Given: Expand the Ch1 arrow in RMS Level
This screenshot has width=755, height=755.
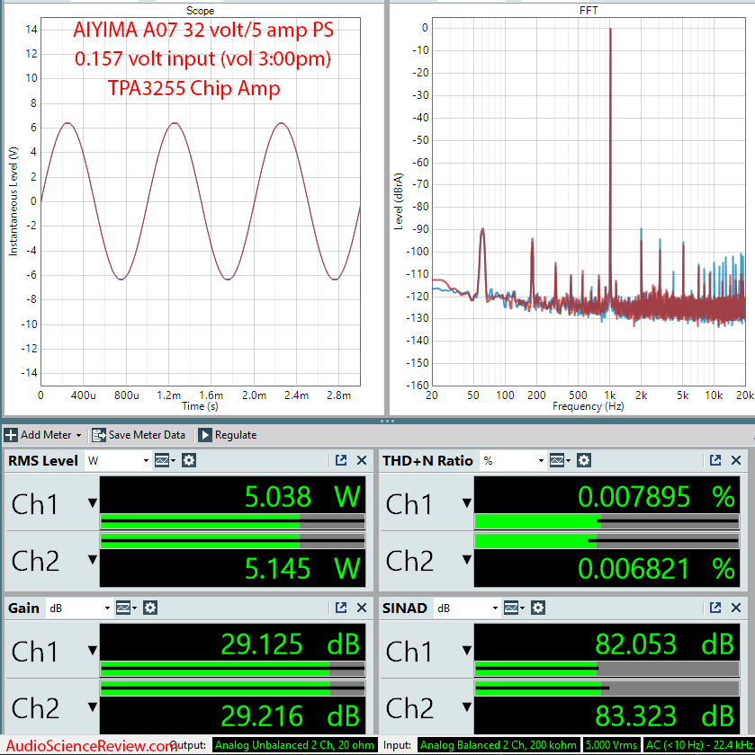Looking at the screenshot, I should [x=93, y=503].
